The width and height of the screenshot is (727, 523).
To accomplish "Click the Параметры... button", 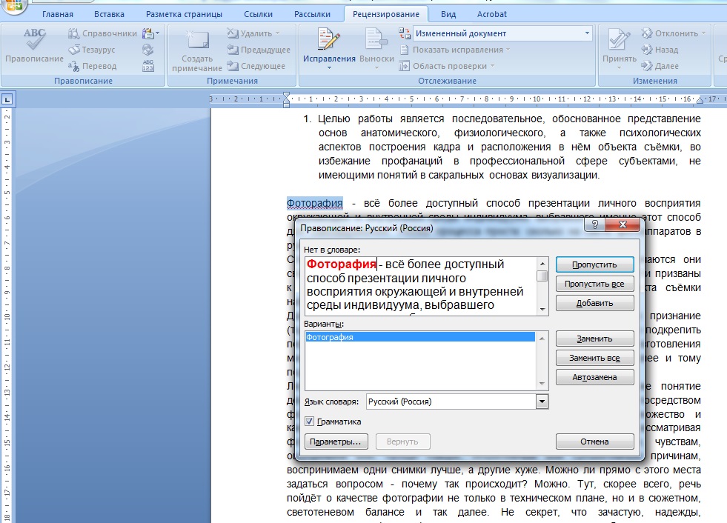I will [336, 442].
